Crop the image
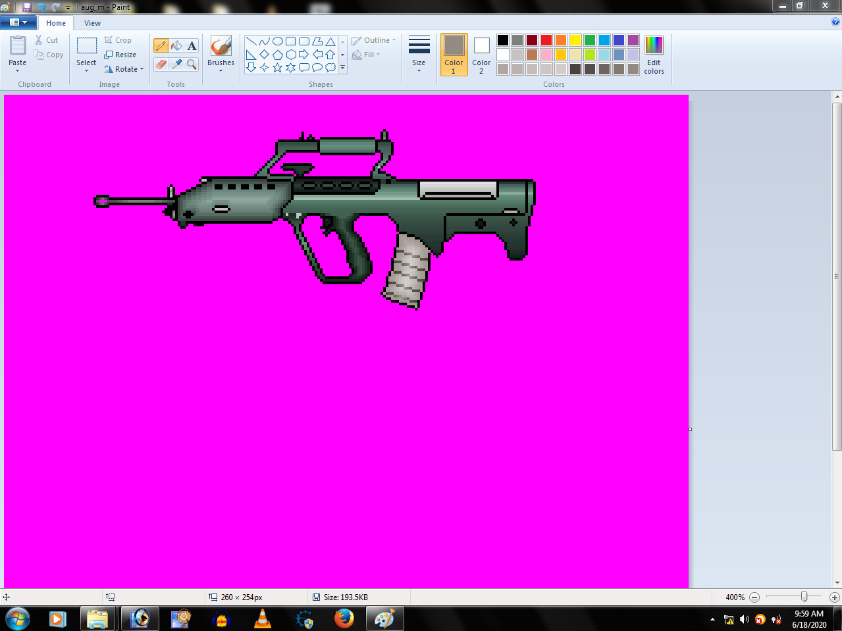This screenshot has height=631, width=842. [120, 39]
